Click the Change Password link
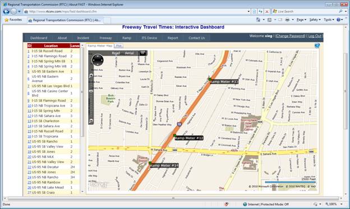The width and height of the screenshot is (350, 209). point(290,36)
